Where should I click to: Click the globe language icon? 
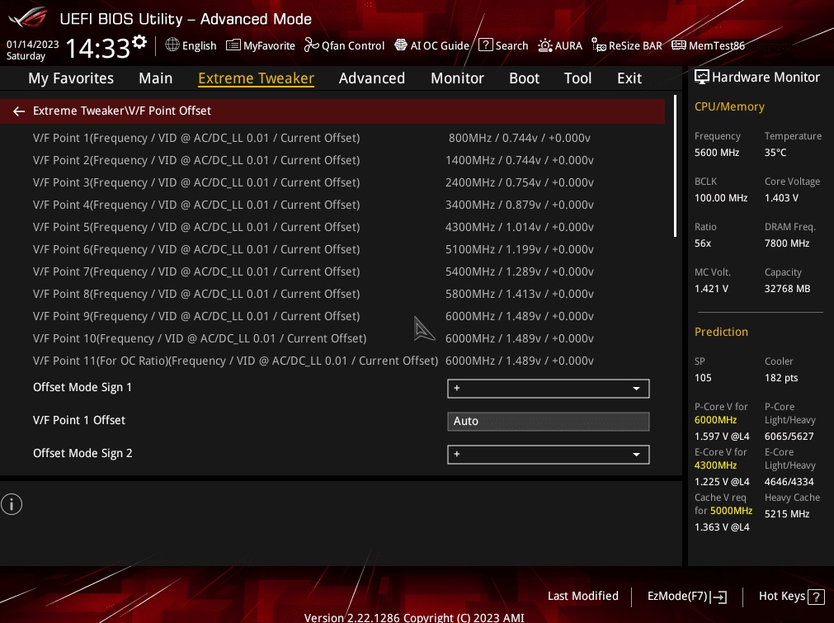pos(172,45)
